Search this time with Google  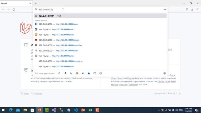pyautogui.click(x=59, y=73)
